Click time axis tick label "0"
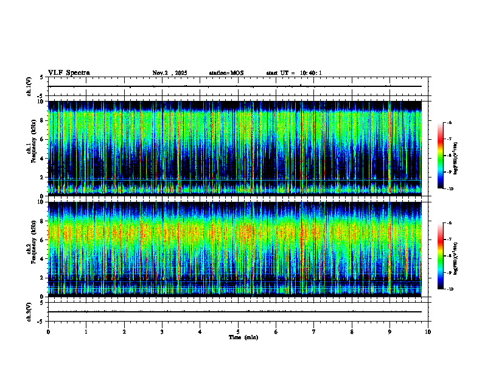The image size is (482, 372). [48, 332]
